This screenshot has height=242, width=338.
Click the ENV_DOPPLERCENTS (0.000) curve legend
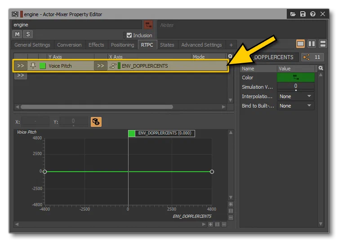161,133
